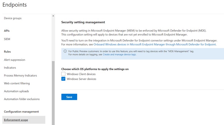
Task: Open Process Memory Indicators
Action: pyautogui.click(x=20, y=76)
